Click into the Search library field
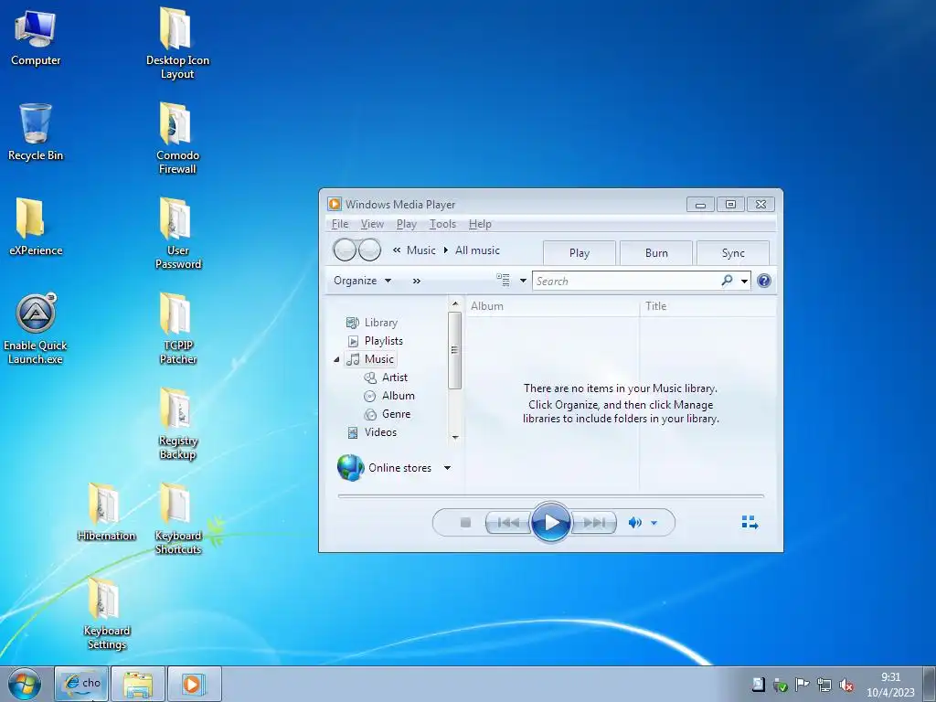The image size is (936, 702). click(x=627, y=282)
